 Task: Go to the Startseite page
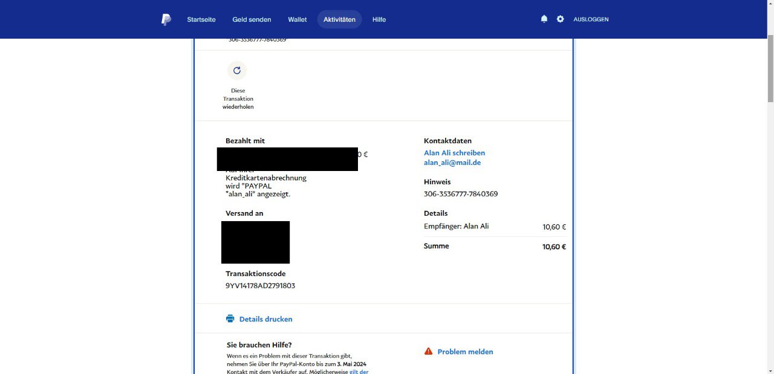201,19
